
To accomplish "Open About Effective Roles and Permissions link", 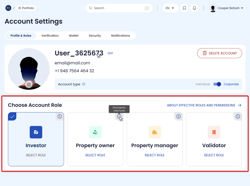I will [204, 105].
